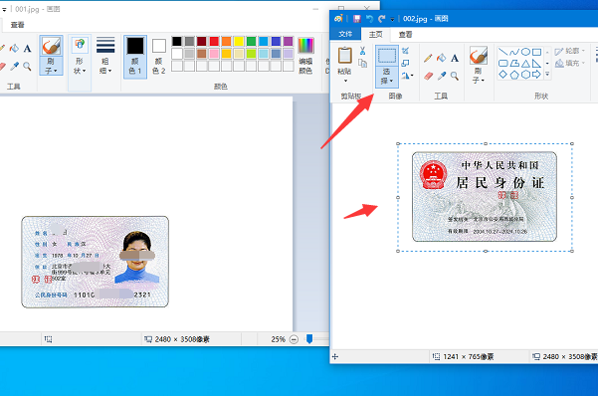Viewport: 598px width, 396px height.
Task: Click the 25% zoom level text
Action: (x=278, y=339)
